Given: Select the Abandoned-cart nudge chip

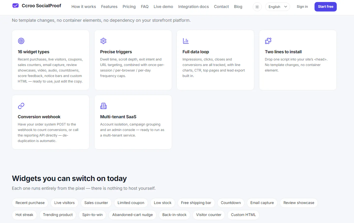Looking at the screenshot, I should pos(132,215).
